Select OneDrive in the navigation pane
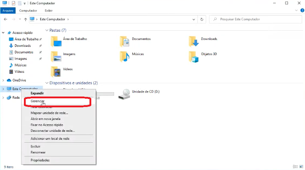305x170 pixels. tap(19, 80)
